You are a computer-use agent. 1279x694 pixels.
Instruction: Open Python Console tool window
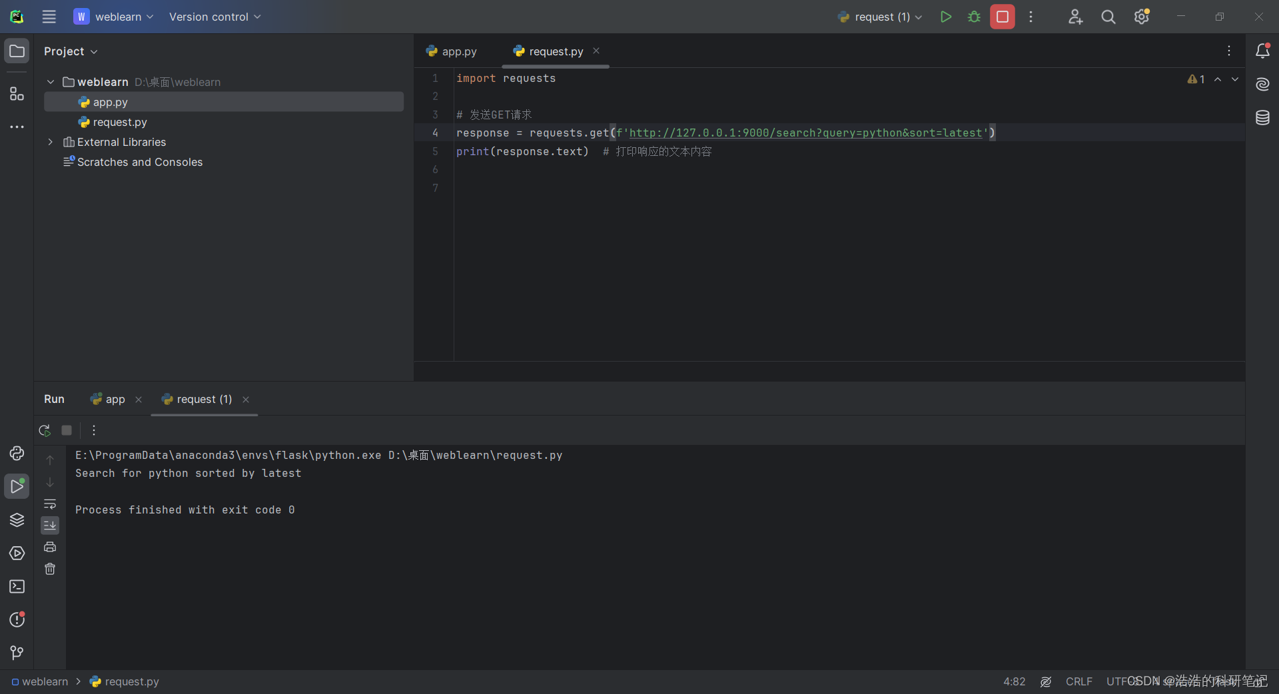tap(17, 454)
